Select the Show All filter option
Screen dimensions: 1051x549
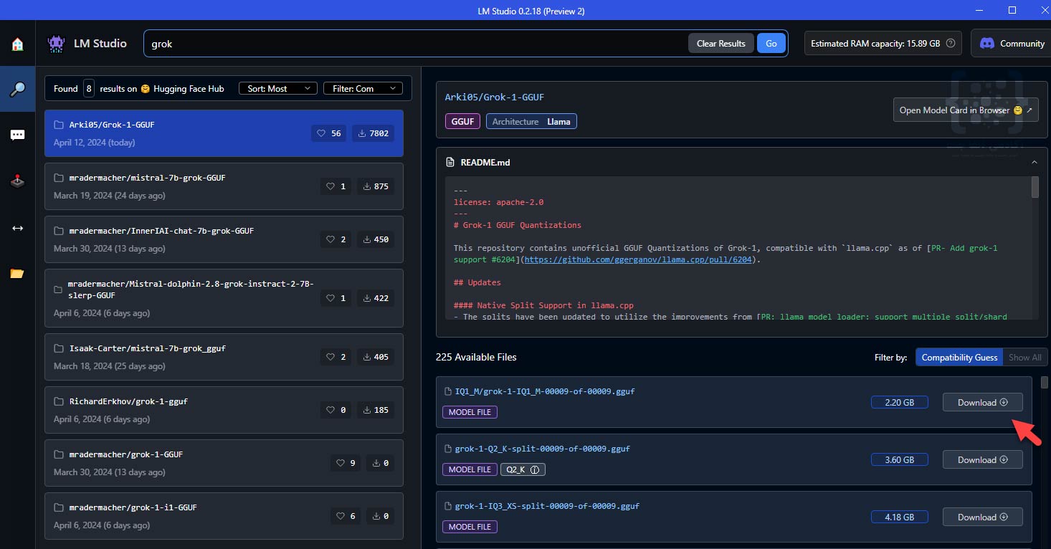pyautogui.click(x=1025, y=357)
